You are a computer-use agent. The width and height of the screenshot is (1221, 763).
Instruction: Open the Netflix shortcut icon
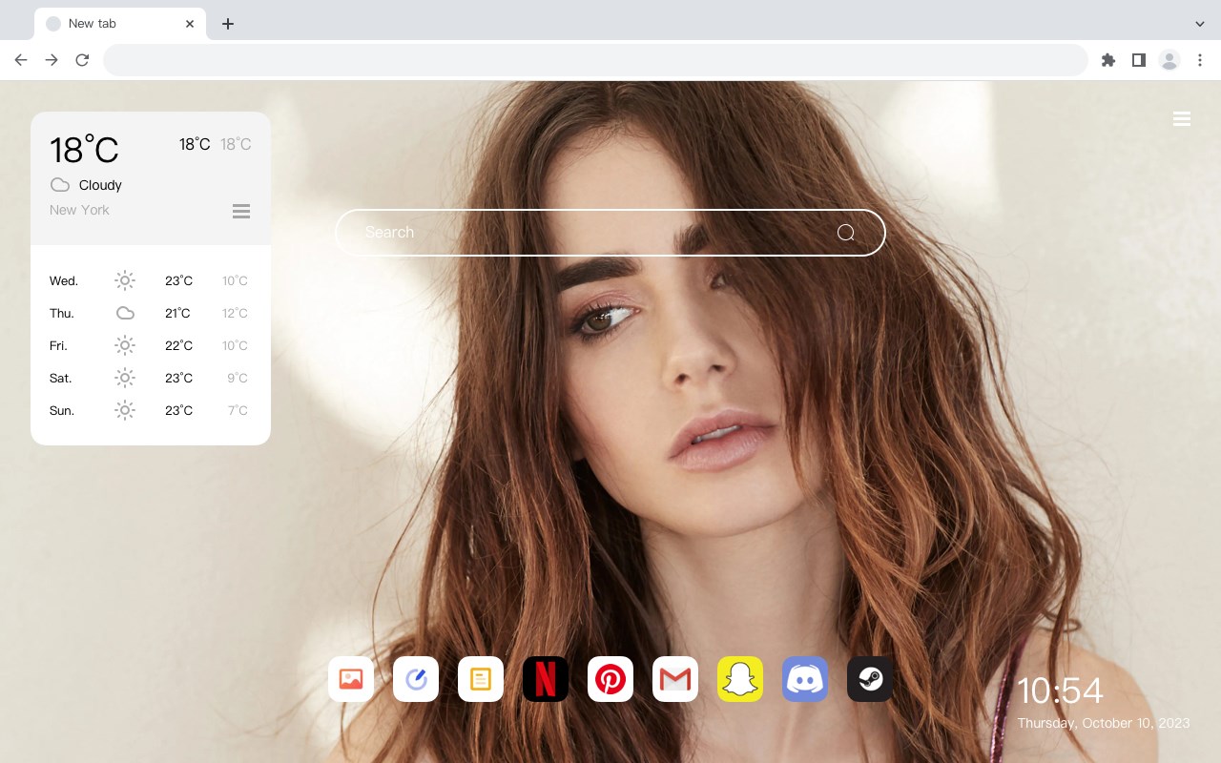point(546,679)
